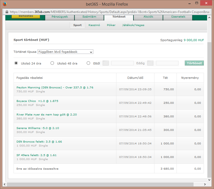Click the Nyeremény column header
The image size is (214, 189).
(x=190, y=78)
